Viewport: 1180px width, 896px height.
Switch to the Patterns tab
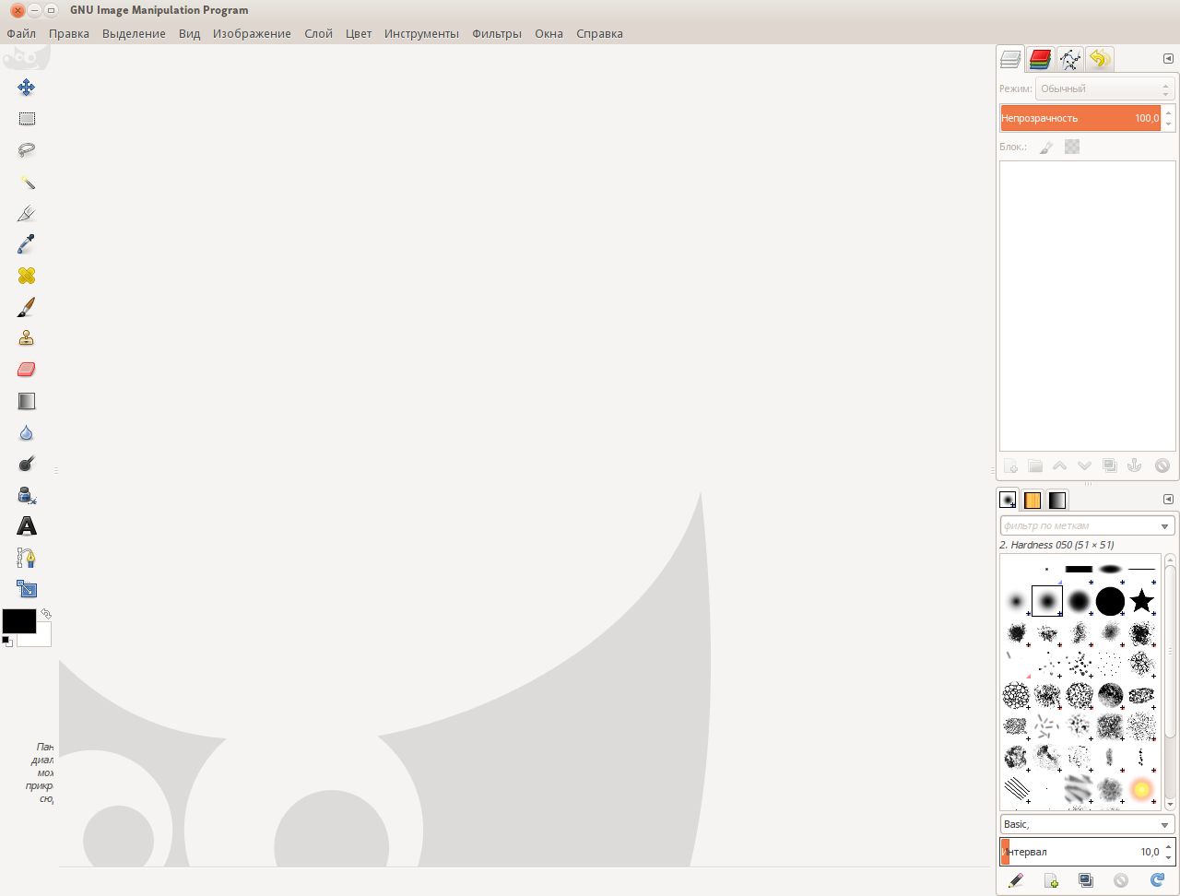click(x=1032, y=500)
